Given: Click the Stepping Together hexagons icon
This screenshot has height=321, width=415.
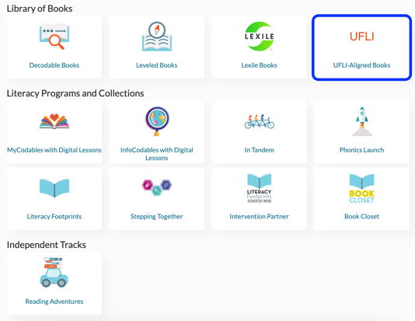Looking at the screenshot, I should [x=157, y=187].
